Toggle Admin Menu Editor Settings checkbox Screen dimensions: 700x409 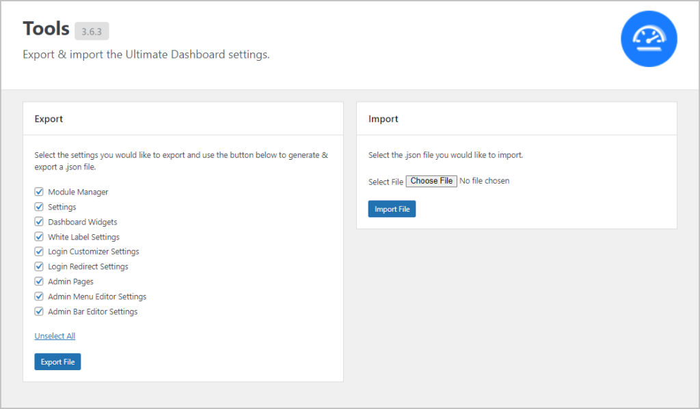click(x=39, y=296)
